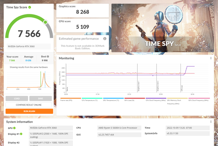Click the SystemInfo version v5.53.1130
The image size is (218, 146).
point(188,133)
